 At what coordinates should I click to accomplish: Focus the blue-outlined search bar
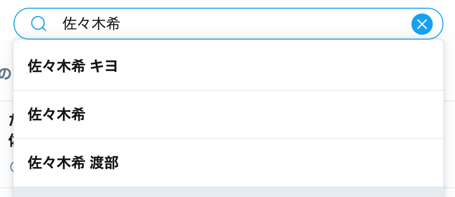[242, 24]
